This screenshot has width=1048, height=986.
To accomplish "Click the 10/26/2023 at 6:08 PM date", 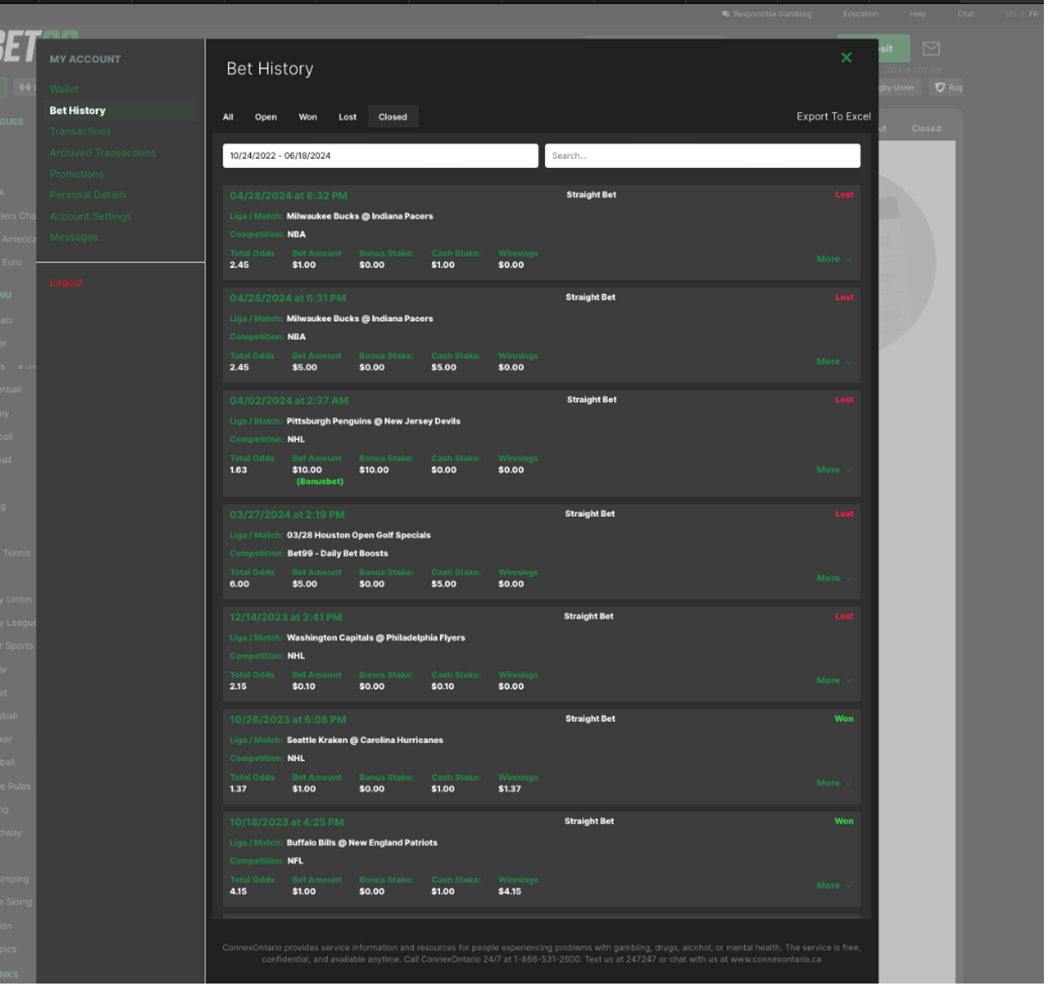I will (288, 721).
